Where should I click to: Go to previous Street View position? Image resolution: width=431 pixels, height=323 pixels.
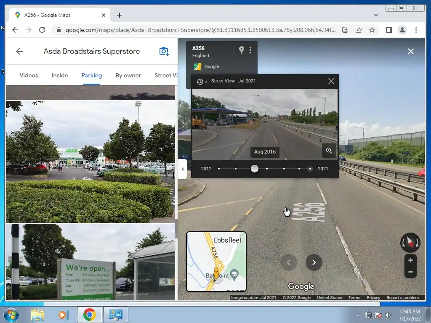pyautogui.click(x=289, y=262)
